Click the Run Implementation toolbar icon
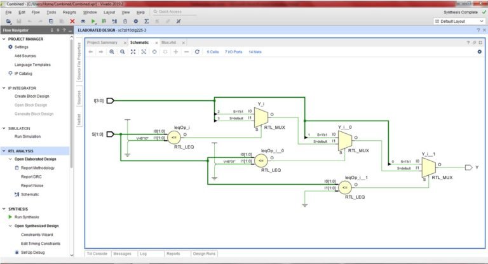488x264 pixels. click(104, 22)
